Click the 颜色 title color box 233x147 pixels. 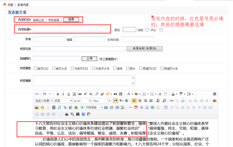point(129,30)
